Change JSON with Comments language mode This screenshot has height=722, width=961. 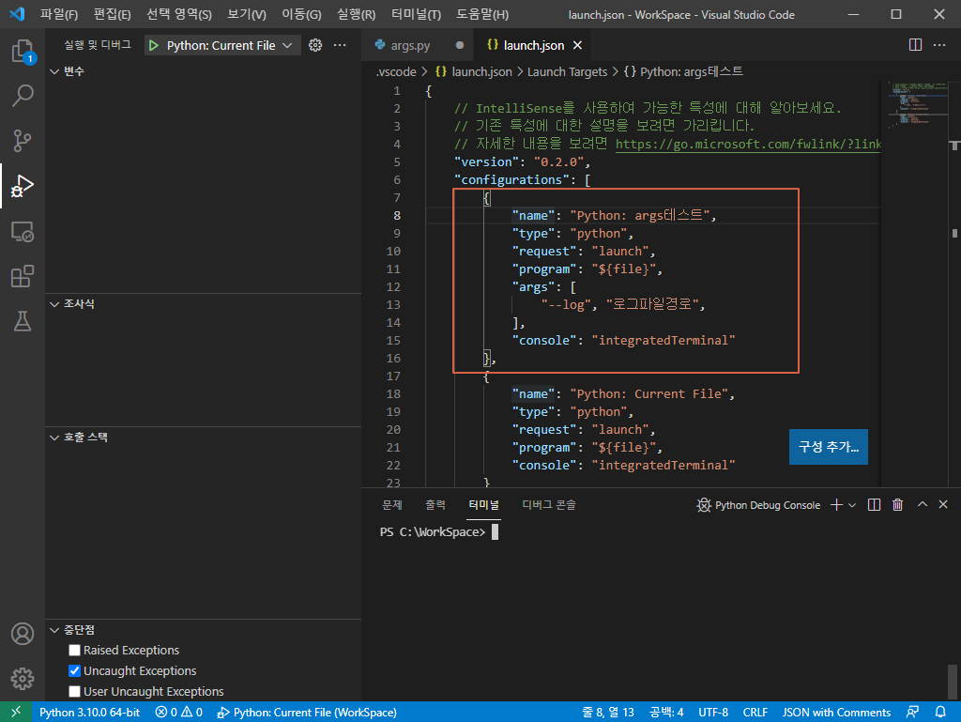click(x=836, y=713)
